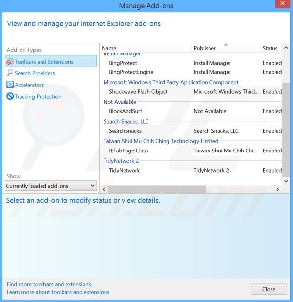The width and height of the screenshot is (293, 302).
Task: Click the horizontal scrollbar right arrow
Action: click(x=278, y=189)
